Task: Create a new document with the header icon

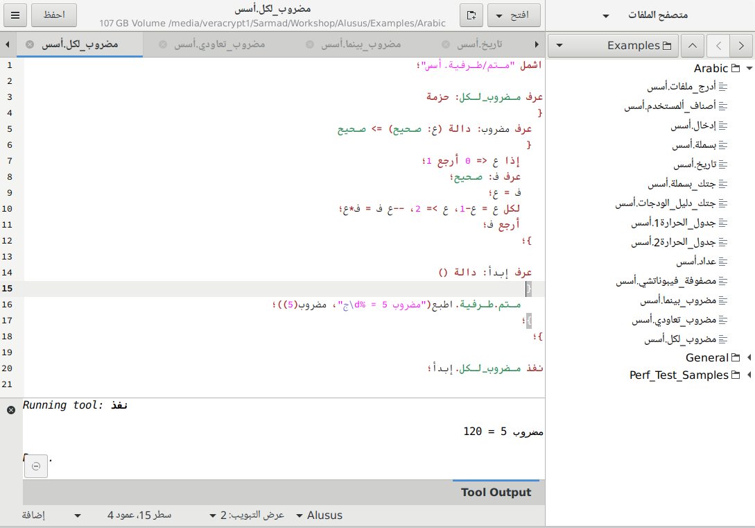Action: click(x=471, y=15)
